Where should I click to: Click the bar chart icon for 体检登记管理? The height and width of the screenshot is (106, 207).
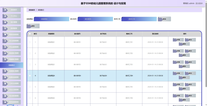point(5,53)
